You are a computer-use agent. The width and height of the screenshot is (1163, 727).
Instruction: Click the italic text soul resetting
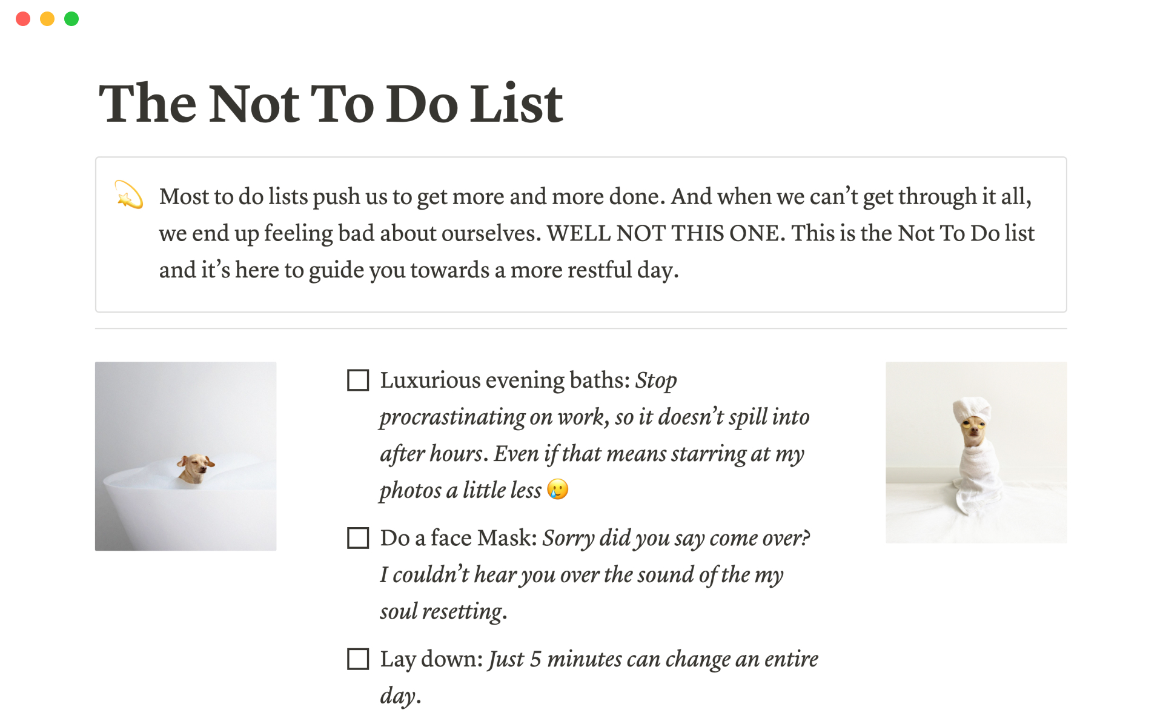pos(442,612)
